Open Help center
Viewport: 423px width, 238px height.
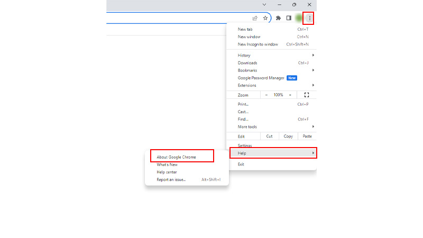(x=187, y=172)
